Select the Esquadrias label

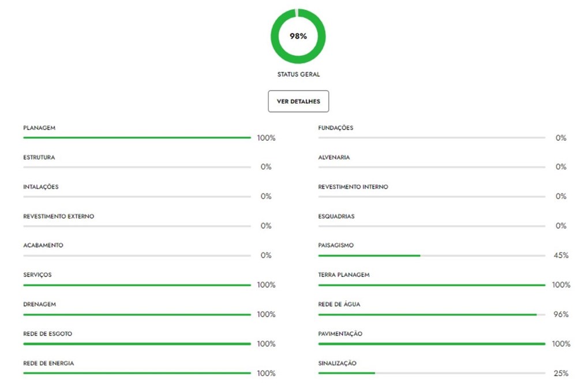pyautogui.click(x=336, y=216)
